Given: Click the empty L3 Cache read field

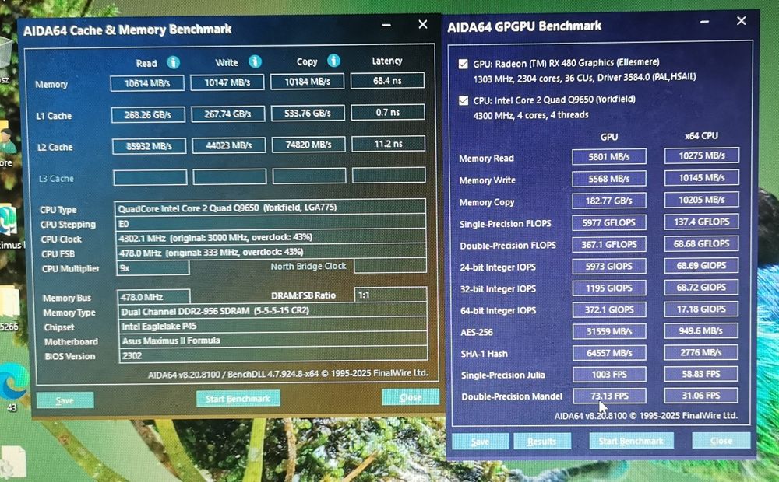Looking at the screenshot, I should pyautogui.click(x=150, y=177).
